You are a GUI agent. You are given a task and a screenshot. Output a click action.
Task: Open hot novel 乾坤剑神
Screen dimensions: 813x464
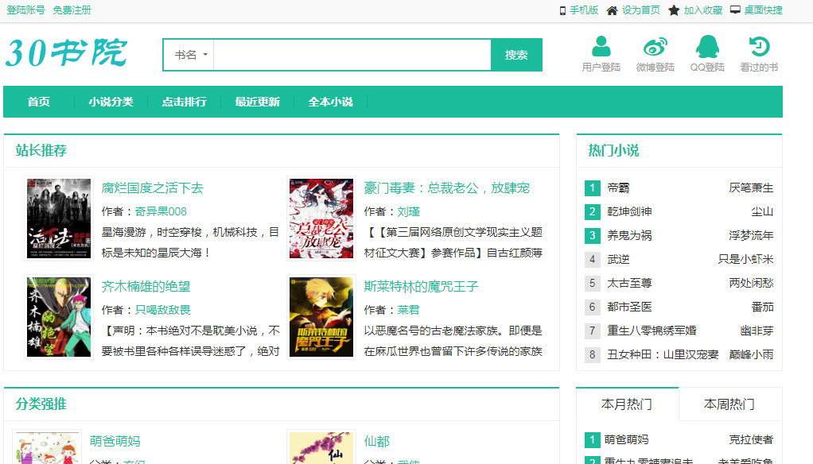(x=629, y=211)
